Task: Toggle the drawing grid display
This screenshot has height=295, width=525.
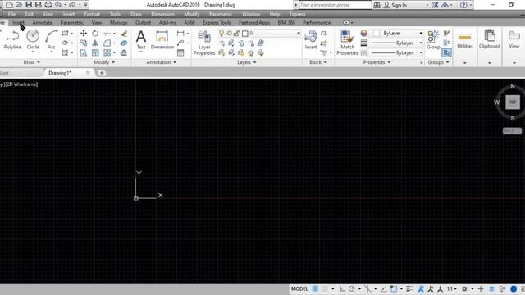Action: 315,289
